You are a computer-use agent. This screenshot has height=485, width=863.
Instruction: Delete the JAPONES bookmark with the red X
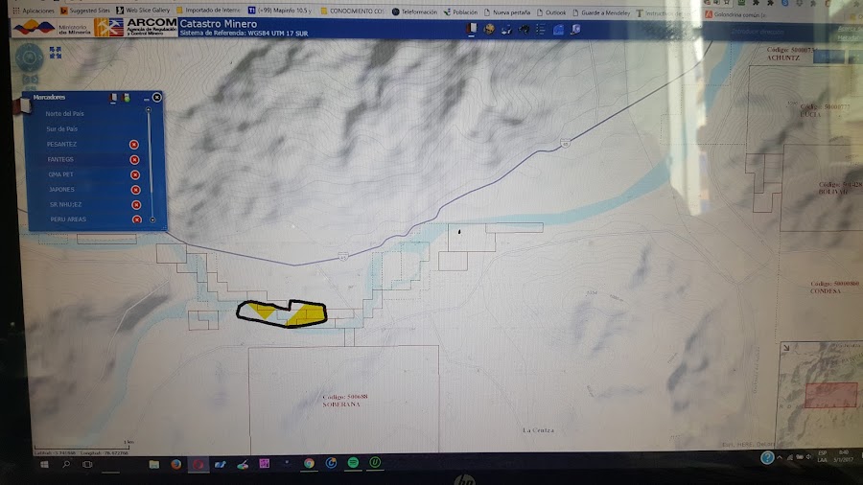pyautogui.click(x=135, y=190)
